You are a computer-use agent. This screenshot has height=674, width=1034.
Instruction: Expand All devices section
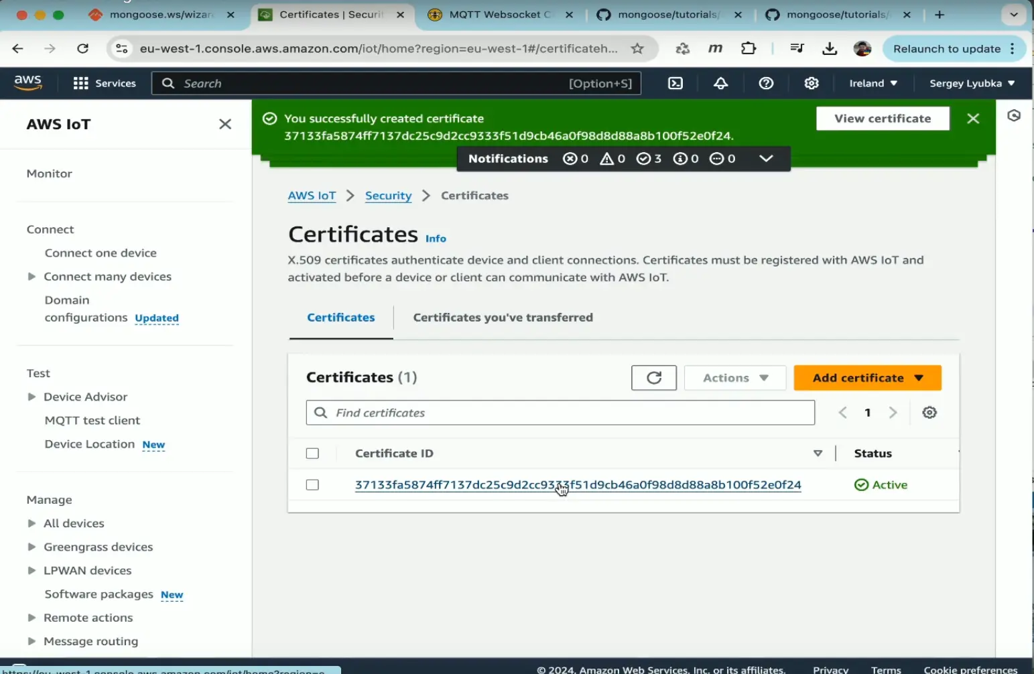tap(31, 523)
